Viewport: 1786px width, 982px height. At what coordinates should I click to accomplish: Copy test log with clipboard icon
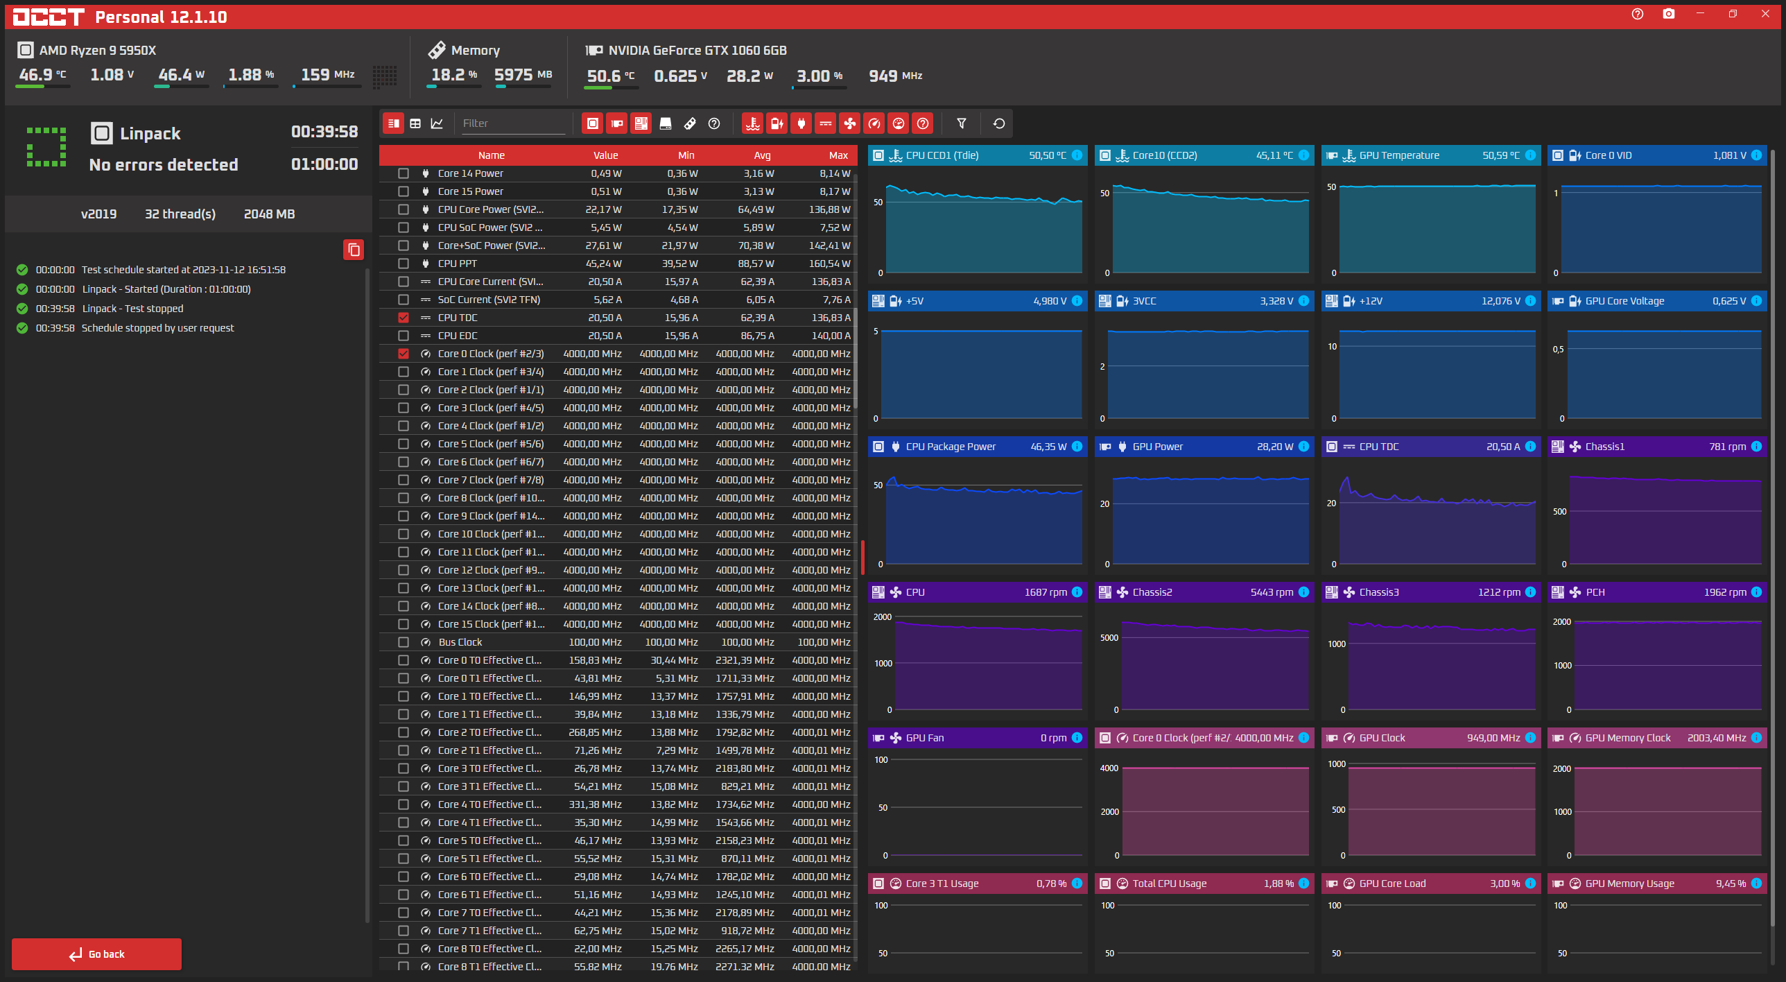point(354,250)
